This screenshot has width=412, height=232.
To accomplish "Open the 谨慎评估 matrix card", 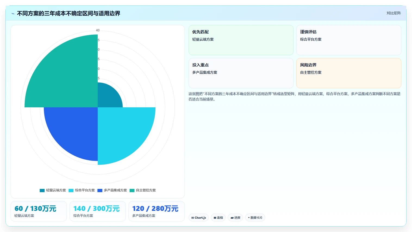I will coord(349,40).
